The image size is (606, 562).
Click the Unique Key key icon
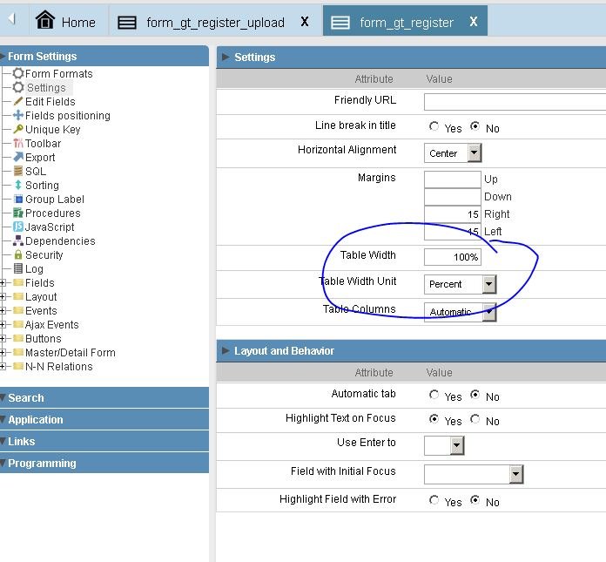[x=18, y=129]
